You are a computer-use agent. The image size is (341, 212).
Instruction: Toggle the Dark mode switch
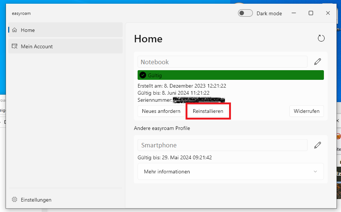(245, 13)
